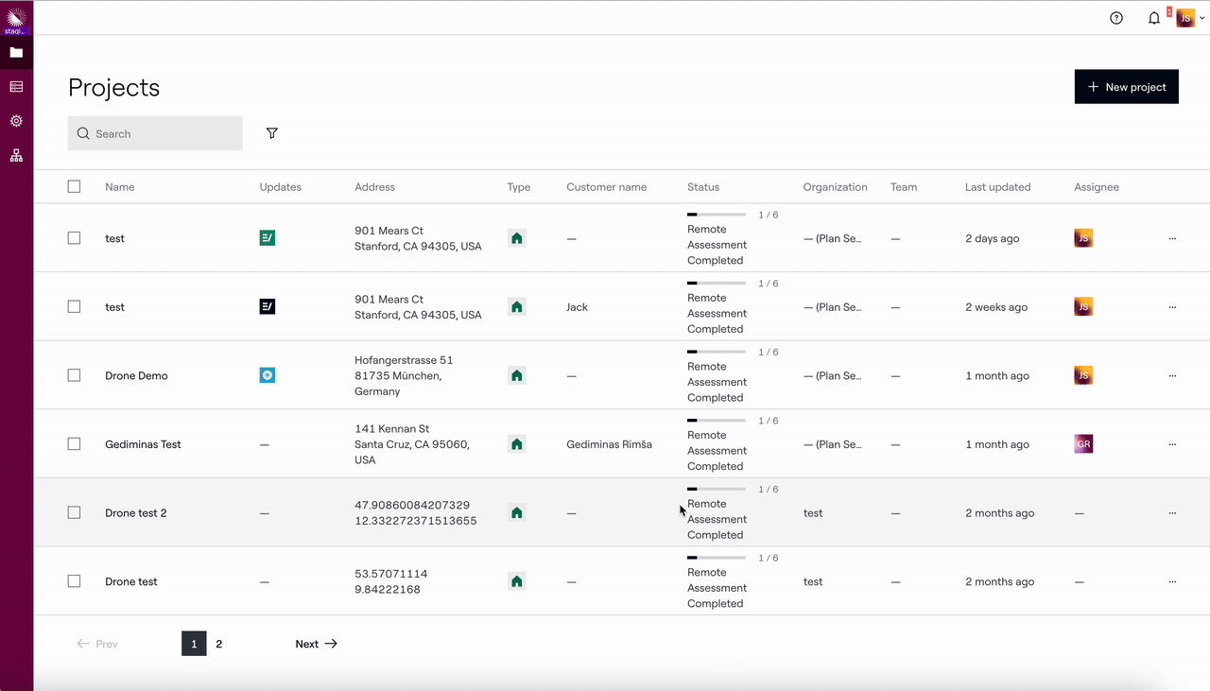
Task: Open the organization hierarchy icon in the sidebar
Action: pyautogui.click(x=16, y=156)
